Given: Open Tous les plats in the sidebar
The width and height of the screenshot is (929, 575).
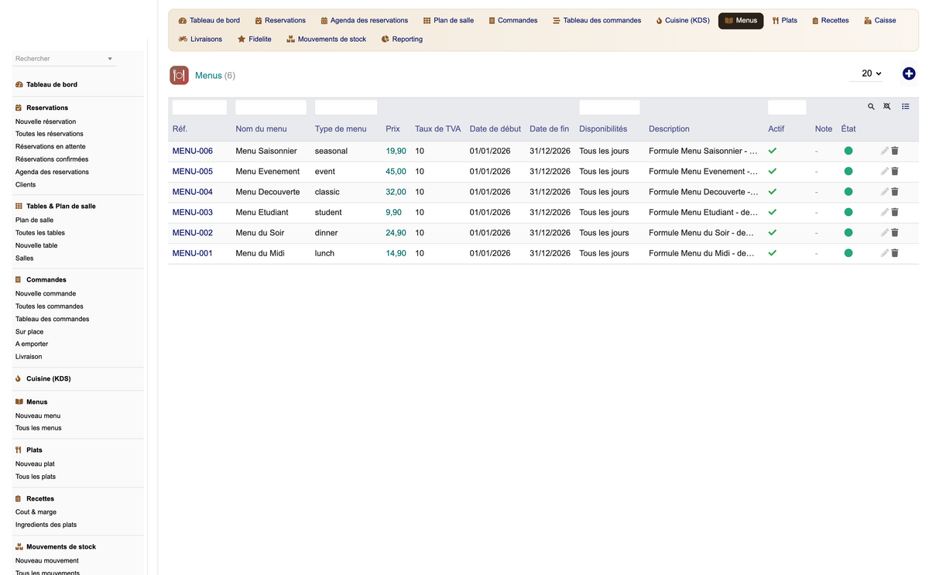Looking at the screenshot, I should 36,477.
